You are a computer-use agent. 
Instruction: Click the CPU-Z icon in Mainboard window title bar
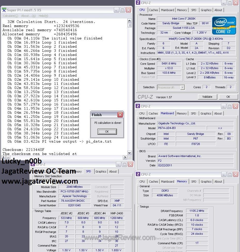[138, 106]
